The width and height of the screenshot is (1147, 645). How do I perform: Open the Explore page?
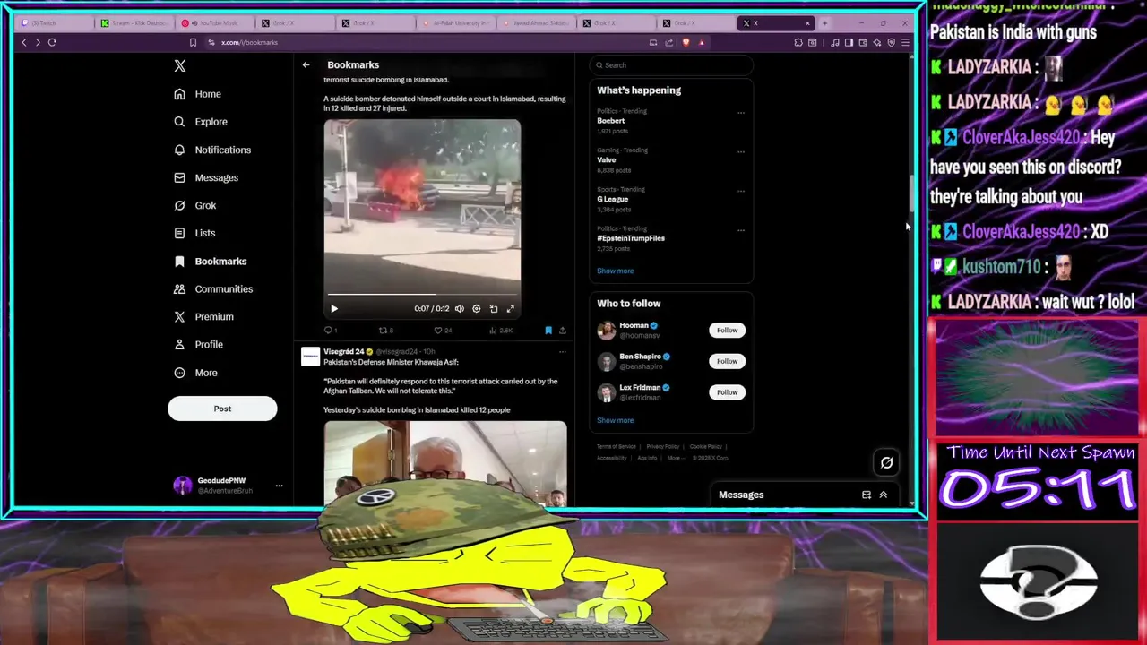tap(201, 122)
